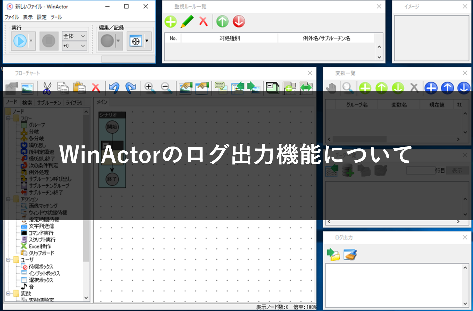Click the redo arrow in flowchart toolbar
473x311 pixels.
pos(131,88)
